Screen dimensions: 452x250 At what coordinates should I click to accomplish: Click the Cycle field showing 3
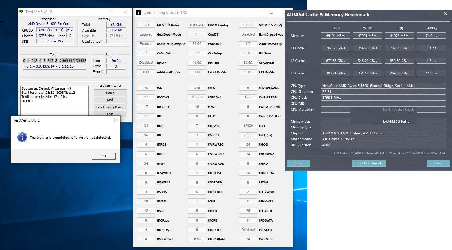(116, 66)
